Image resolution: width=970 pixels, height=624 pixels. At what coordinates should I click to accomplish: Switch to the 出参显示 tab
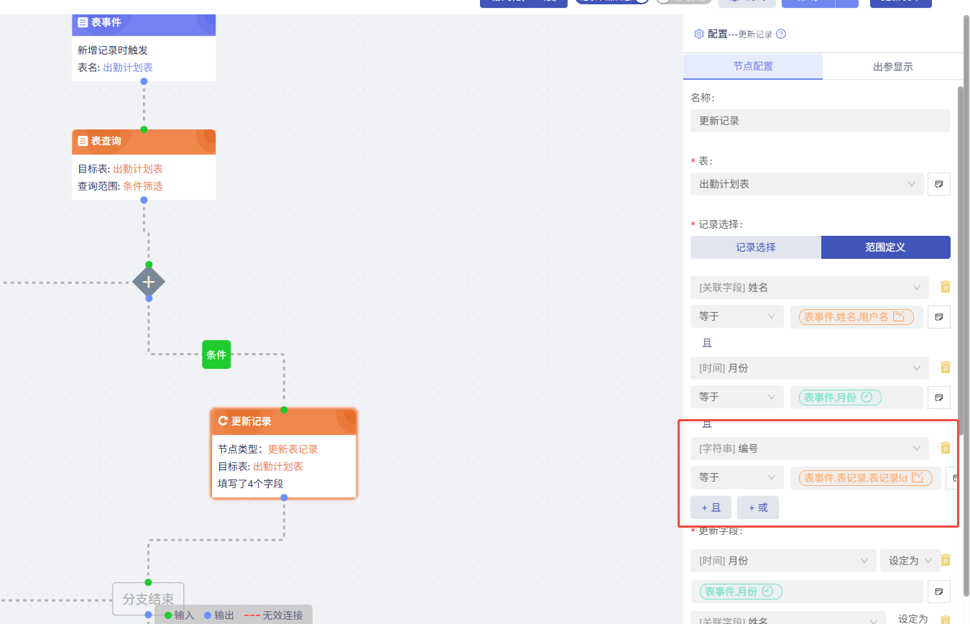click(892, 67)
